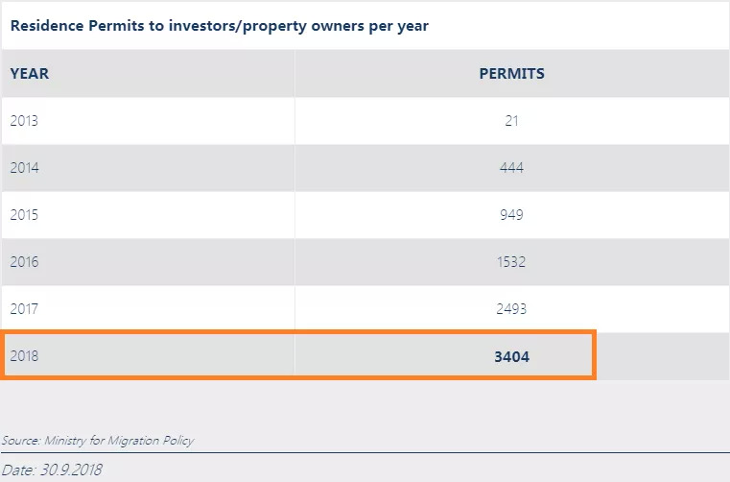Select the 2015 year cell
This screenshot has width=730, height=482.
[26, 214]
